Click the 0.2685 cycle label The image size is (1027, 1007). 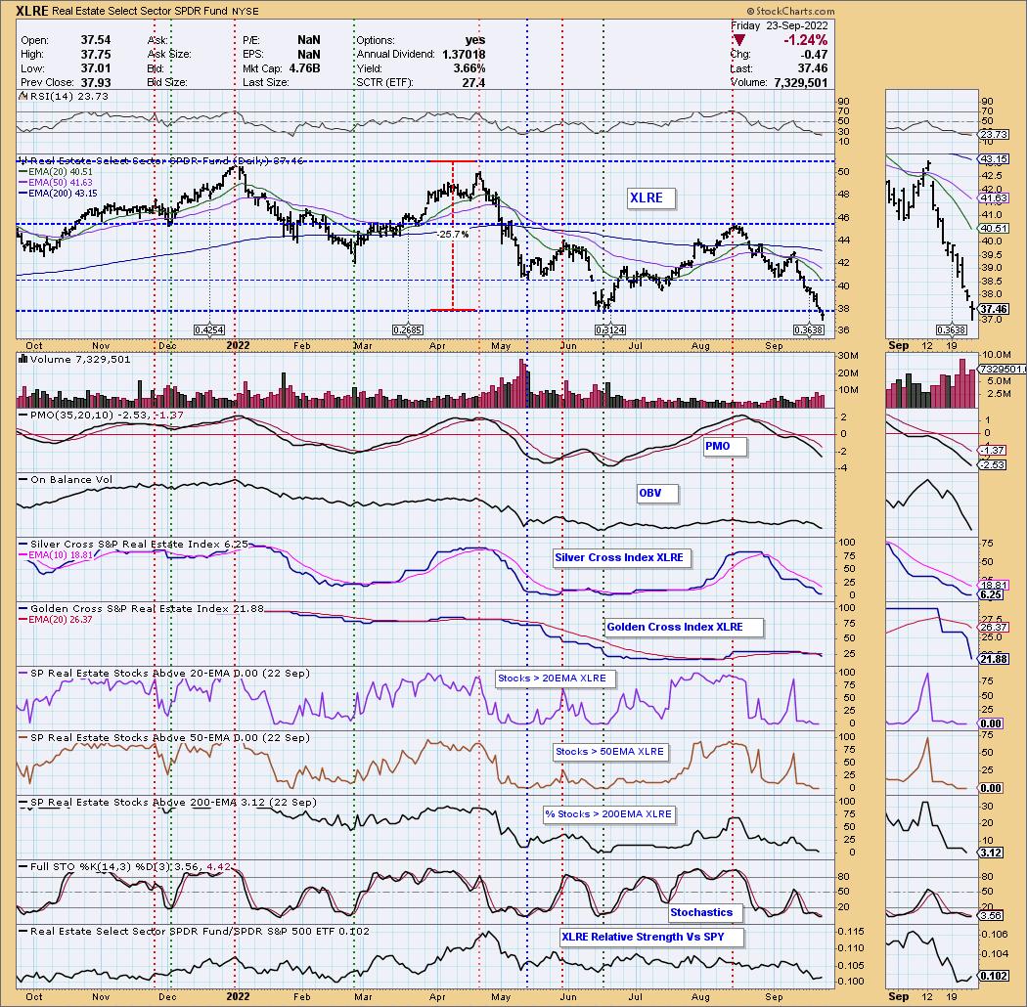(408, 330)
